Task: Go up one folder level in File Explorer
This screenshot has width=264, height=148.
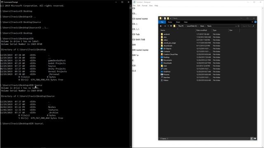Action: 171,26
